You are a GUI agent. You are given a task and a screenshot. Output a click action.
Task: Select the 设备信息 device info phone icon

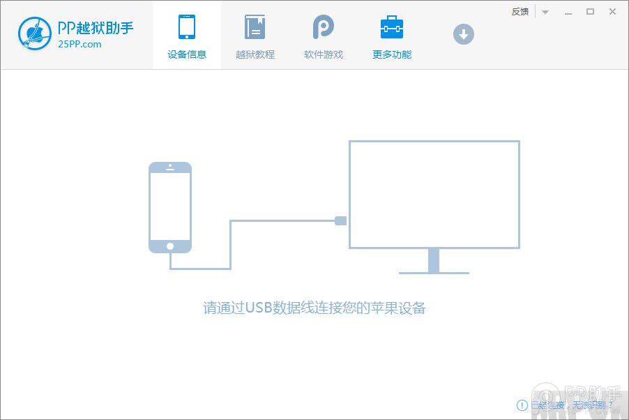186,27
